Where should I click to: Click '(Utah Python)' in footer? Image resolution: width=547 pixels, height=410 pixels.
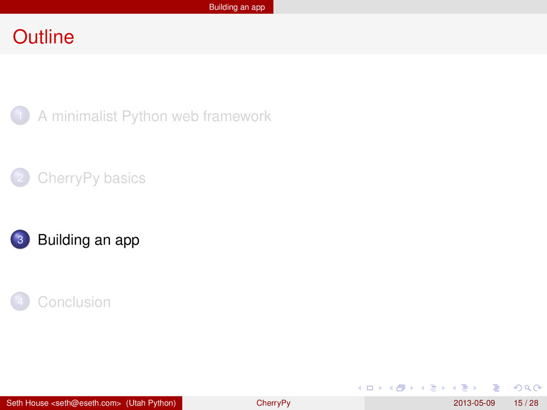(x=151, y=403)
